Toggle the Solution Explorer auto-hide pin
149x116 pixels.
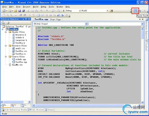[x=26, y=19]
